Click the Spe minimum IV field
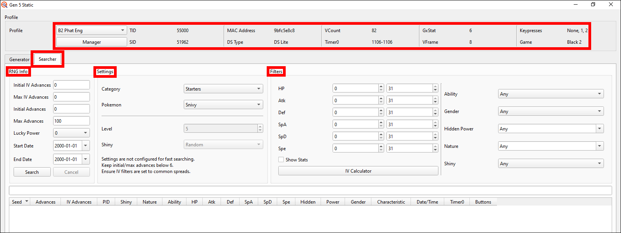621x233 pixels. click(x=355, y=148)
